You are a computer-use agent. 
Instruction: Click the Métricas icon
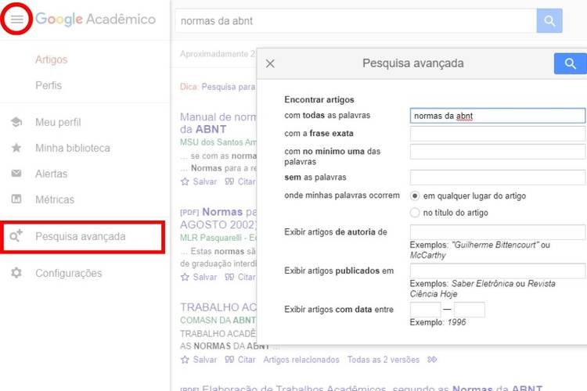[16, 199]
